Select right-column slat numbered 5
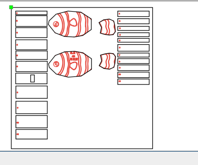Screen dimensions: 198x165 pos(133,40)
